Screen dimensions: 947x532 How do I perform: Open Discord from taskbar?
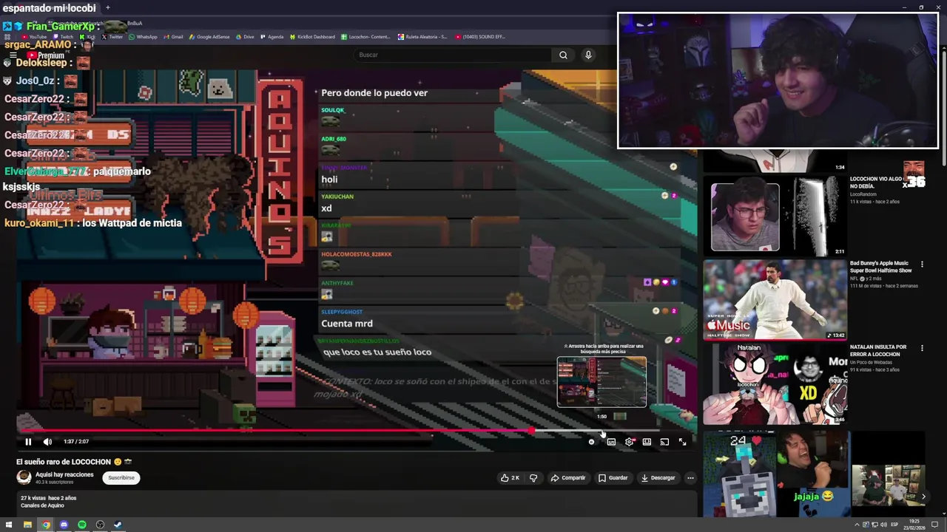coord(64,525)
